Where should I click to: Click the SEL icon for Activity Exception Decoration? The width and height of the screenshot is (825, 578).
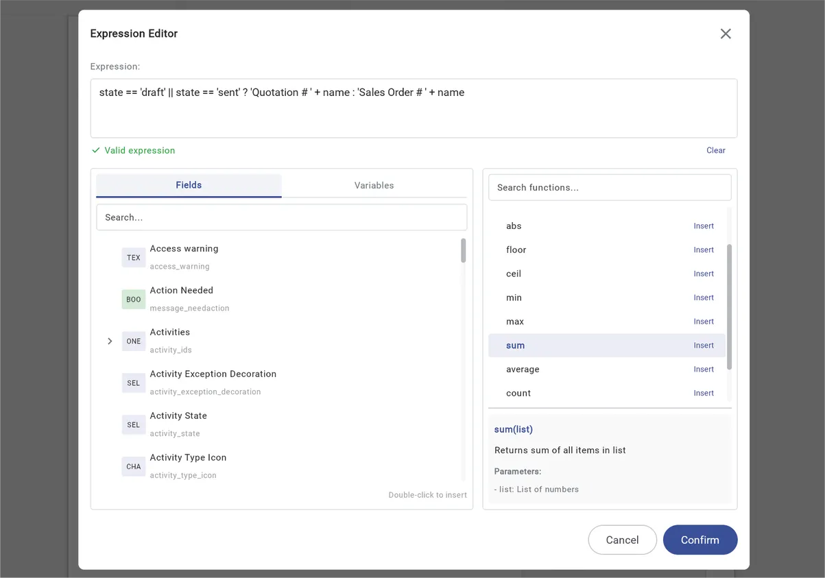coord(133,383)
